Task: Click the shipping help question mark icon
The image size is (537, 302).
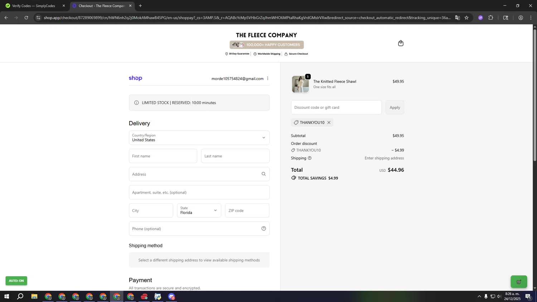Action: click(310, 158)
